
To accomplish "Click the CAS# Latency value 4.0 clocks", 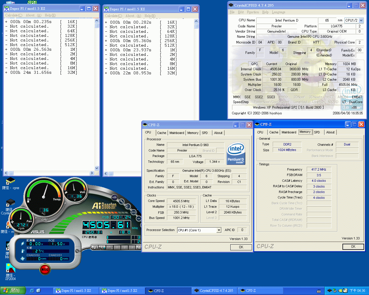I will pyautogui.click(x=319, y=181).
